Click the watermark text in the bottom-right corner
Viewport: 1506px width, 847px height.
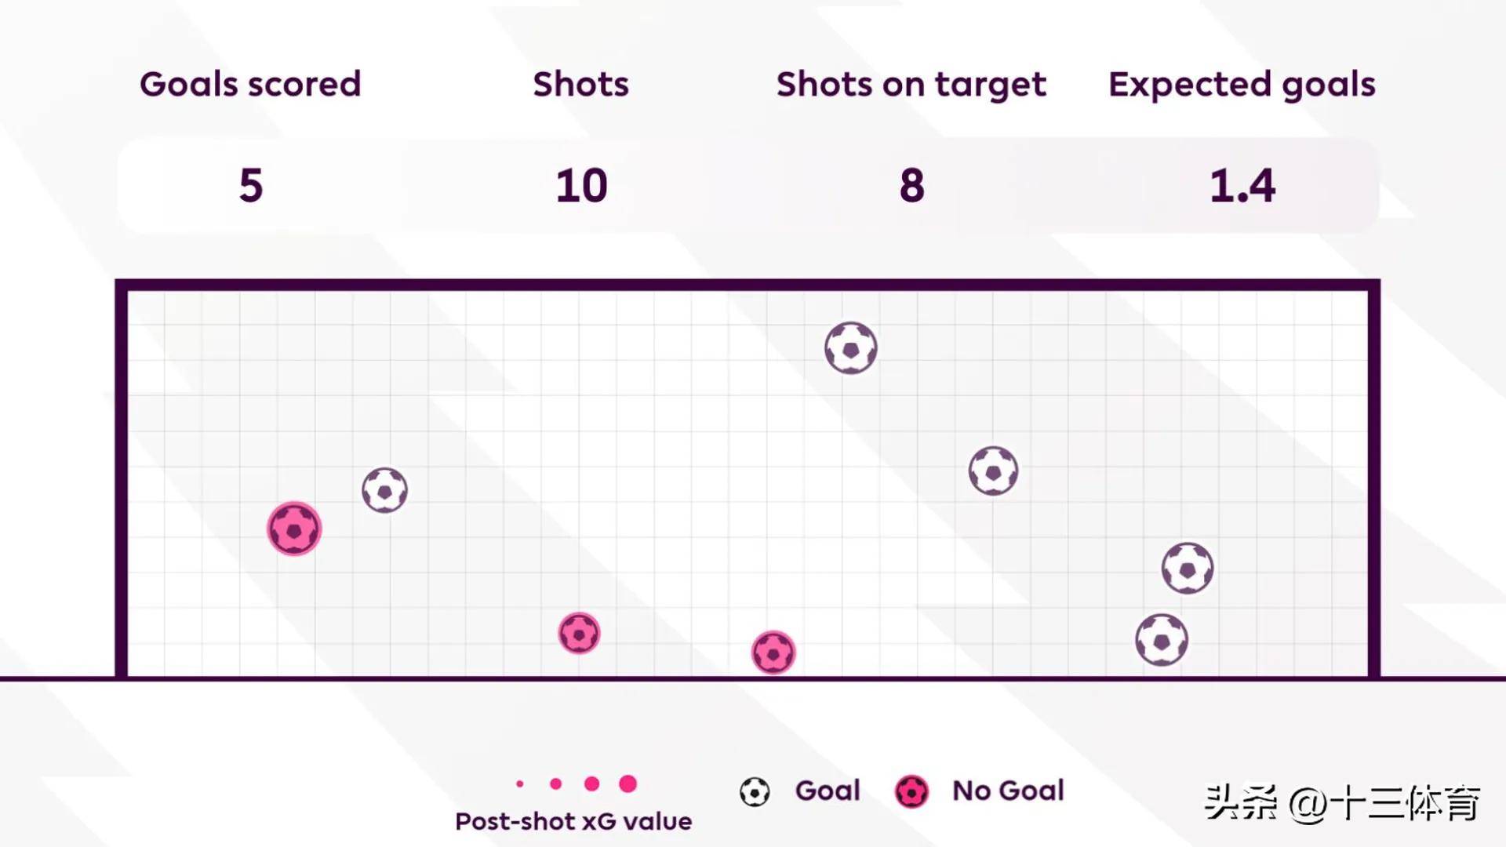tap(1342, 803)
